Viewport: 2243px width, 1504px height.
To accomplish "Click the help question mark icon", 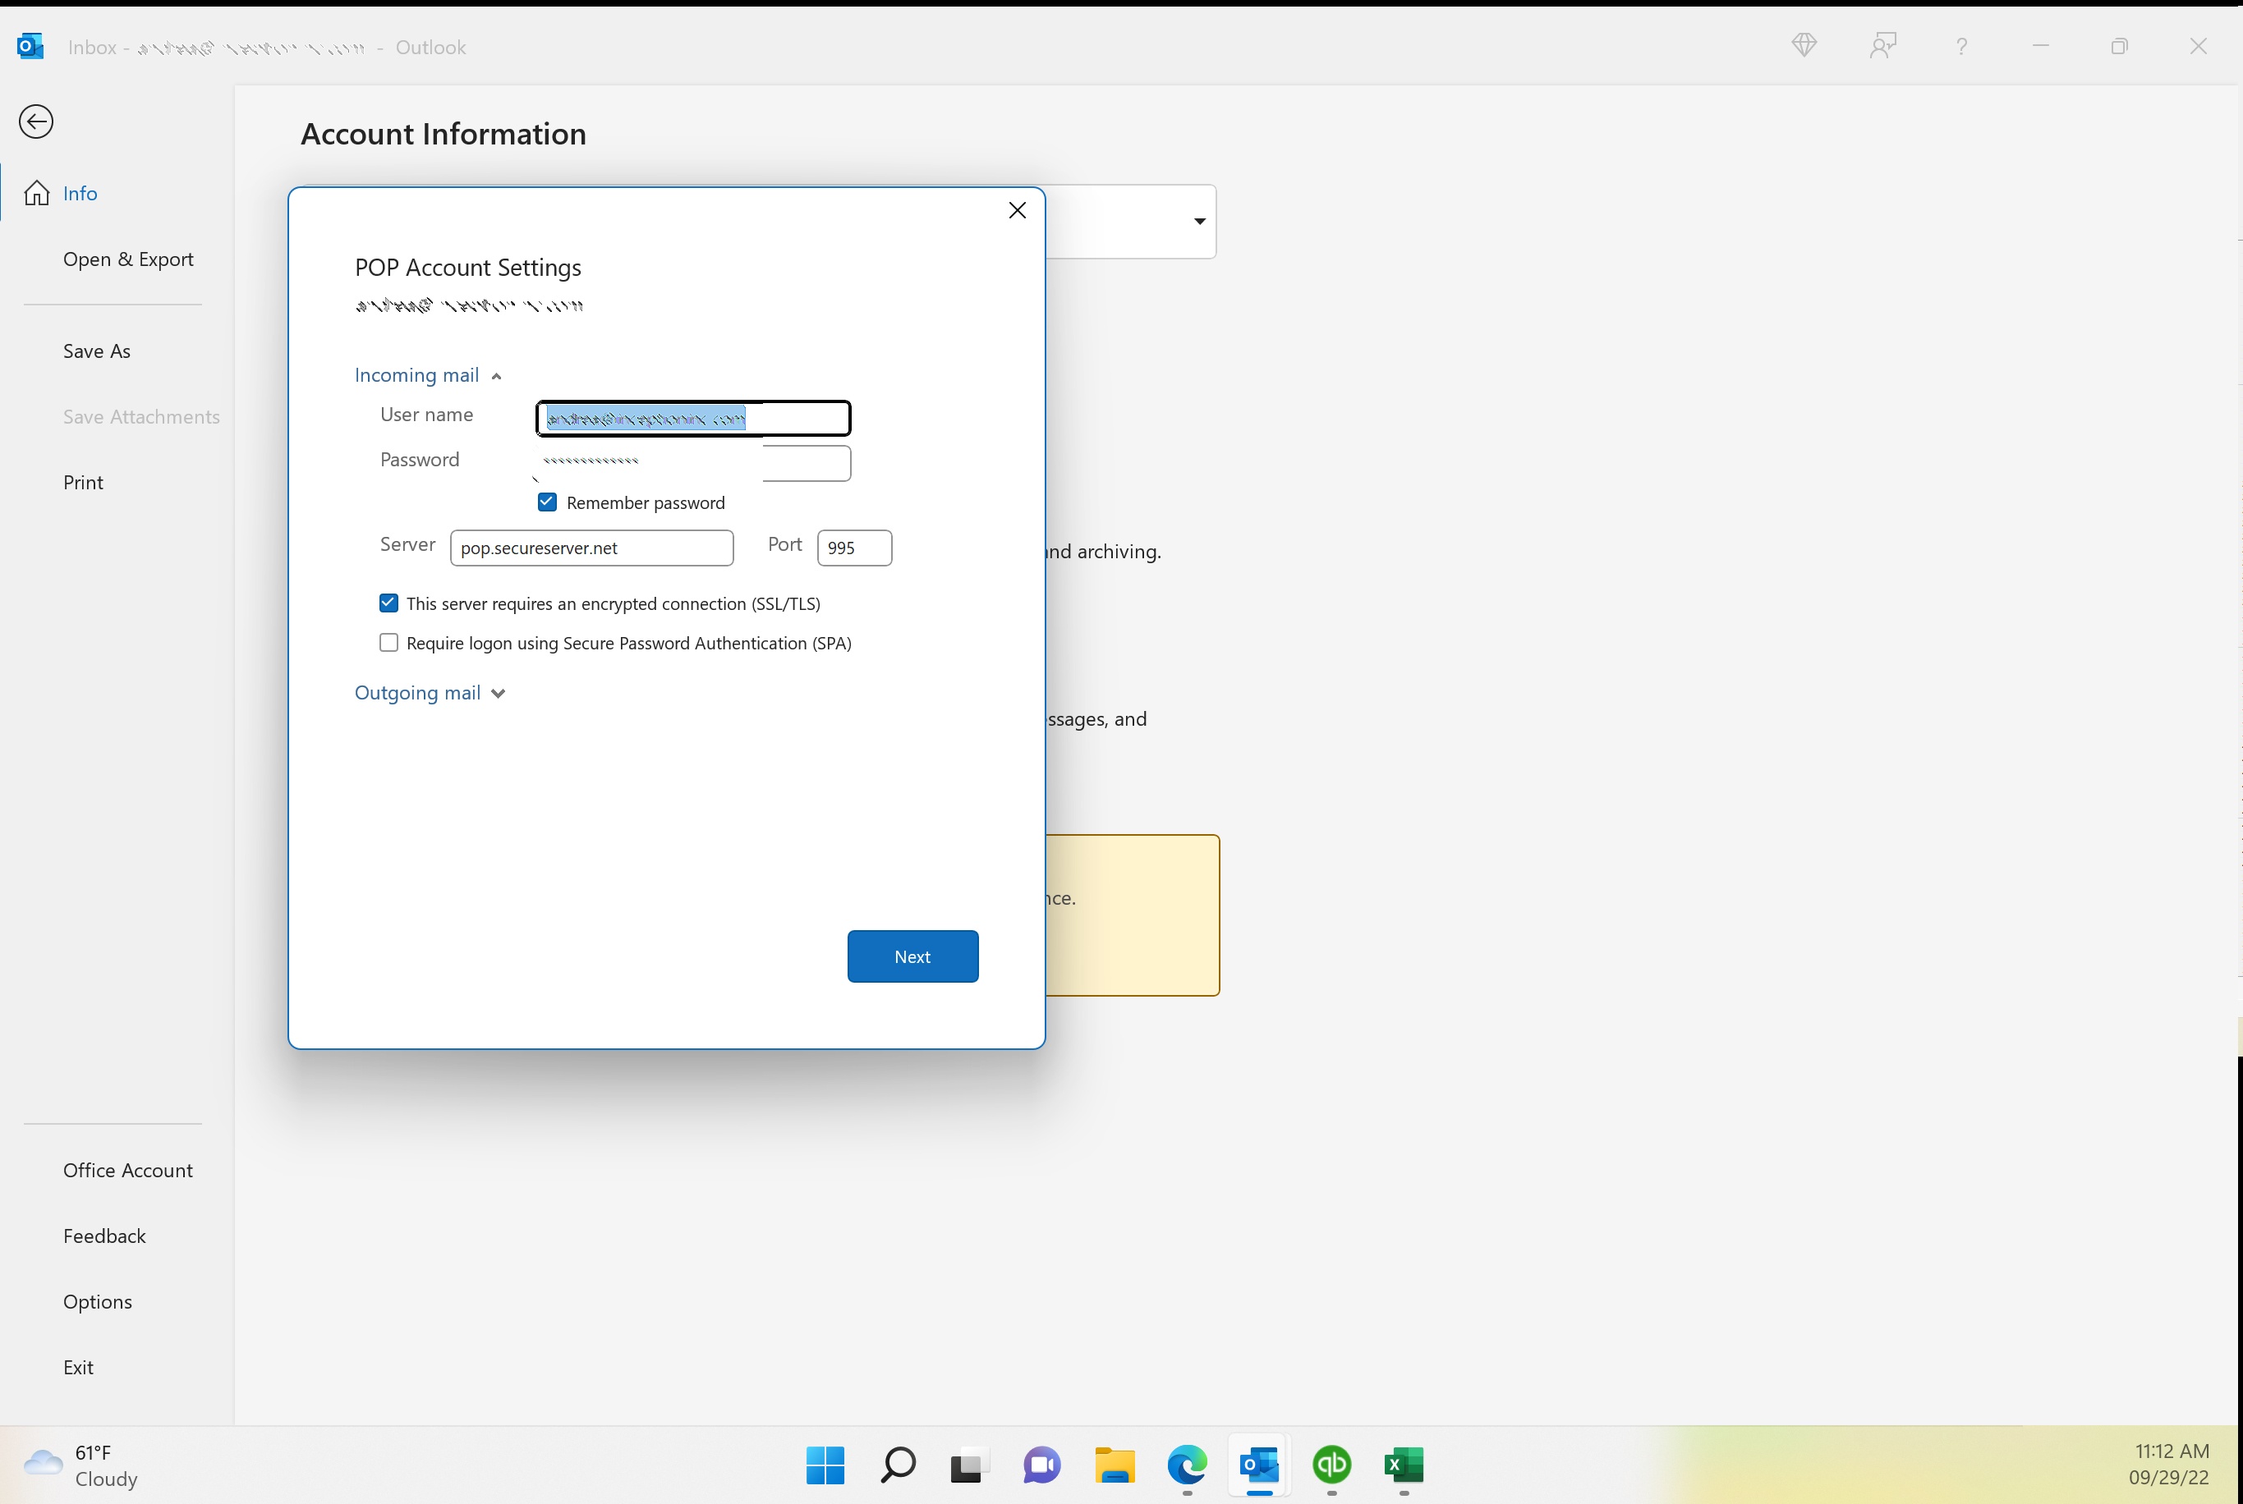I will [x=1961, y=45].
